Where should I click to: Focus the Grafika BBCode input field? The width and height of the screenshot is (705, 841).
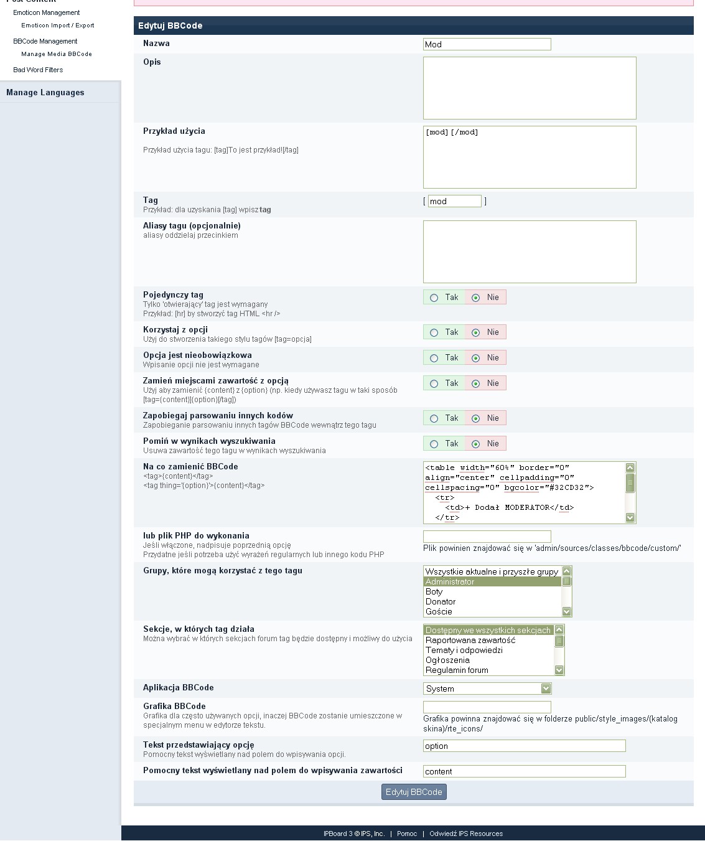487,707
